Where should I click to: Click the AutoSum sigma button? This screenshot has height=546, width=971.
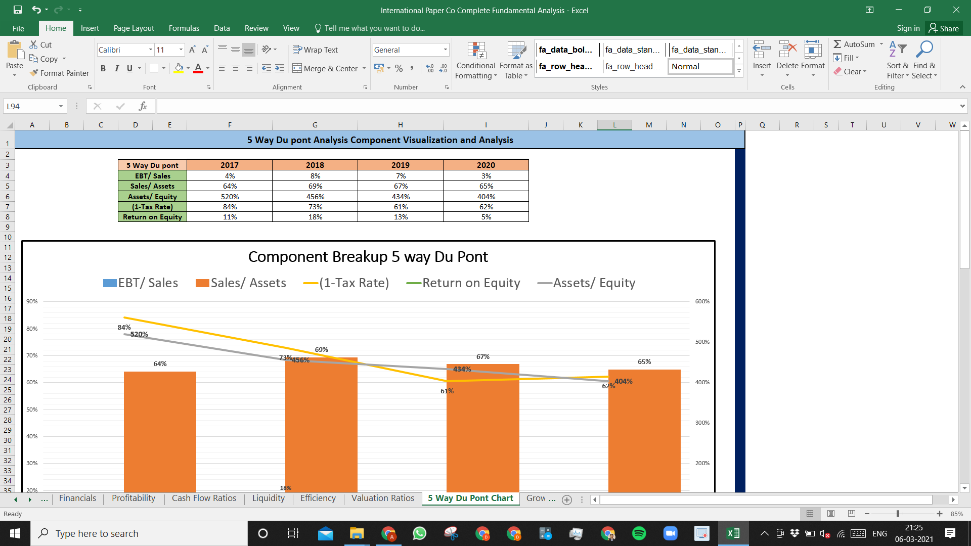coord(854,44)
